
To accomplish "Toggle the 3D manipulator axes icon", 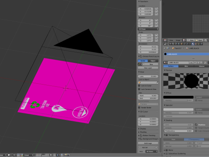I will pyautogui.click(x=22, y=155).
